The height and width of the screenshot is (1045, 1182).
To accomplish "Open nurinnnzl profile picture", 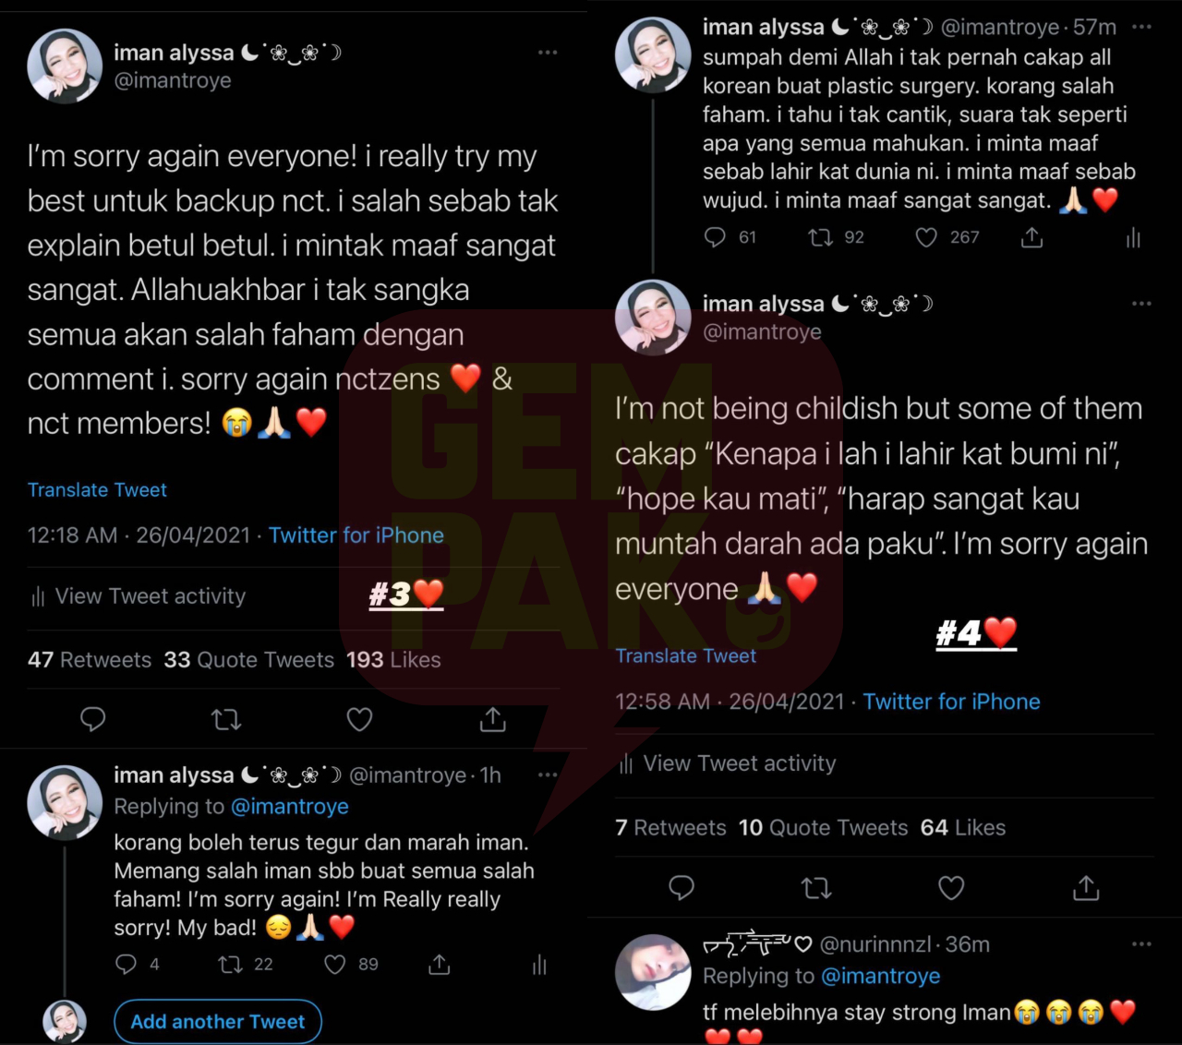I will pos(653,971).
